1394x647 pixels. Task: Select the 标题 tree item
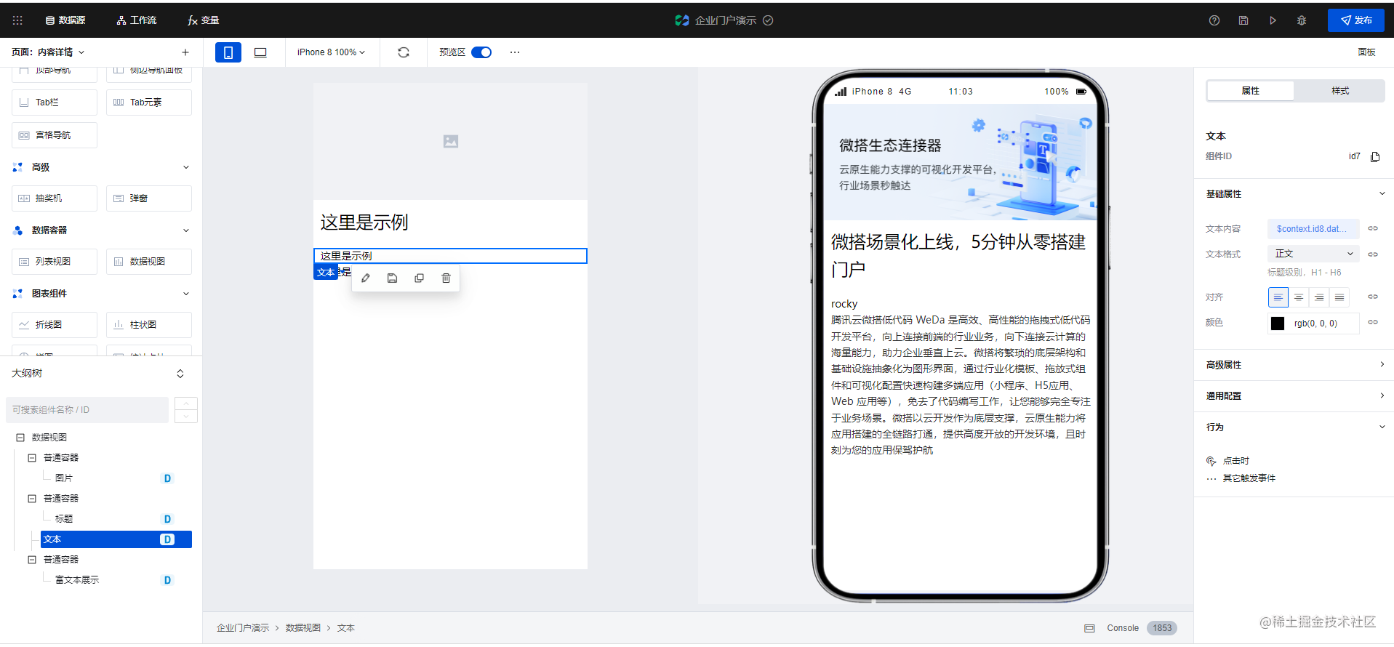[64, 519]
